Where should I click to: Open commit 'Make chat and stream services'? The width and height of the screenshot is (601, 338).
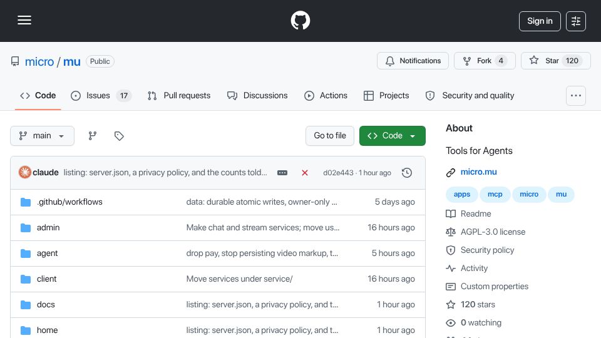tap(263, 228)
